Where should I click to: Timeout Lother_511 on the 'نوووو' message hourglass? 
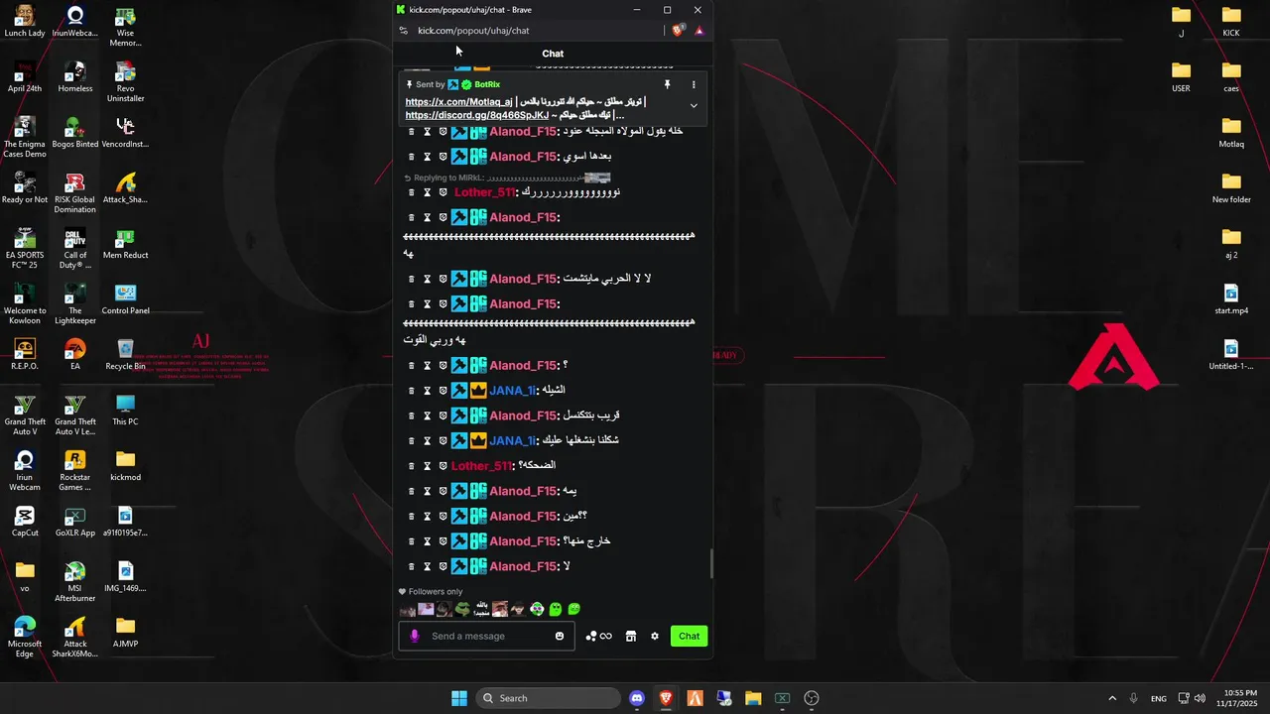point(428,192)
